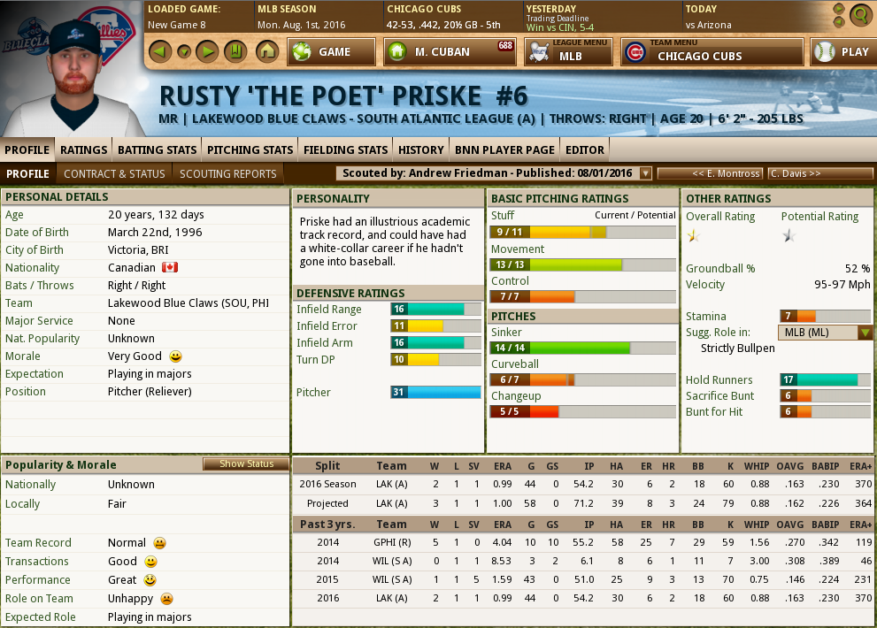
Task: Click the Show Status button
Action: click(x=246, y=464)
